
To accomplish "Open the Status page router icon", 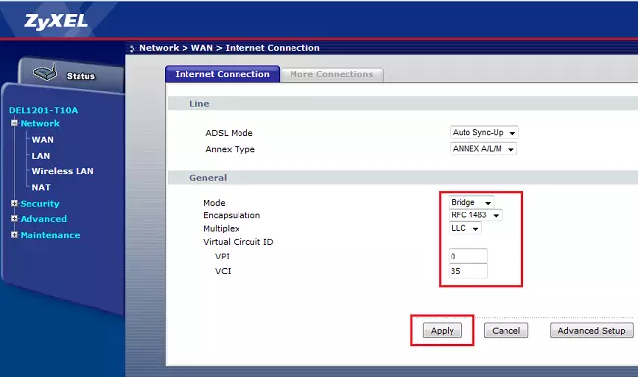I will pos(45,72).
